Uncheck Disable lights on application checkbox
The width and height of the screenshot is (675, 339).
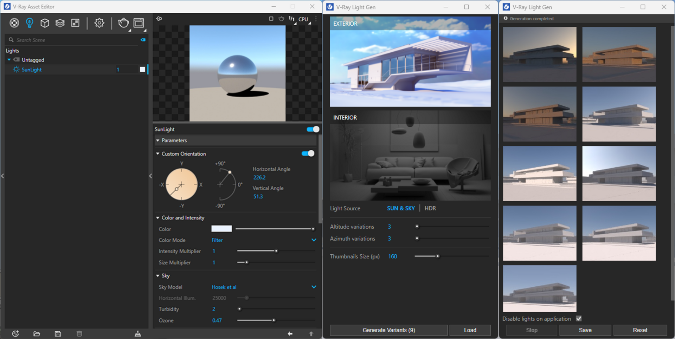click(579, 319)
